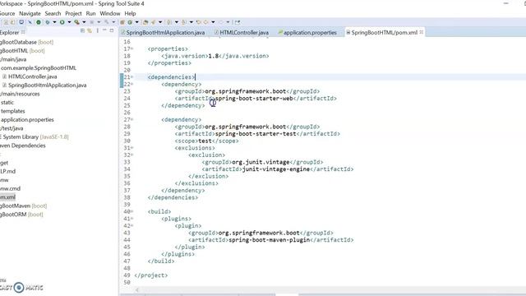
Task: Select System Library [JavaSE-1.8] in Explorer
Action: tap(35, 137)
